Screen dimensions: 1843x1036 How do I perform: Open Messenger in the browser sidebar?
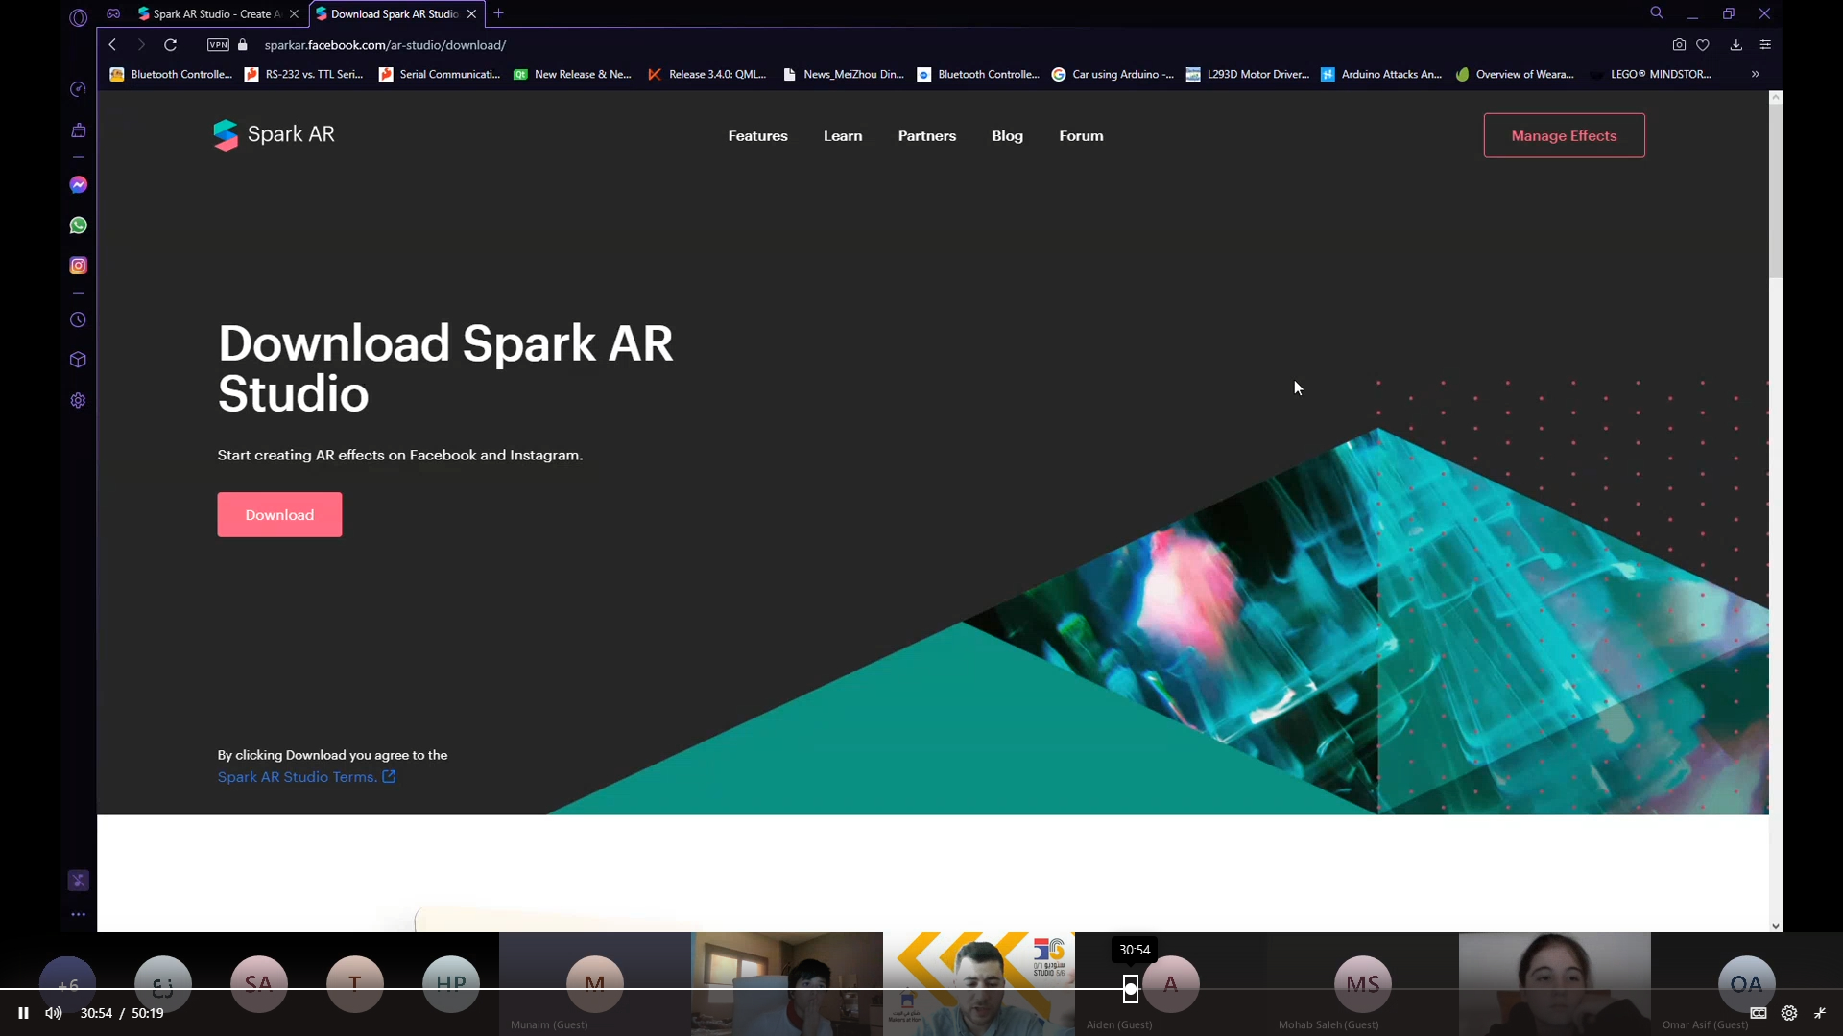[79, 184]
